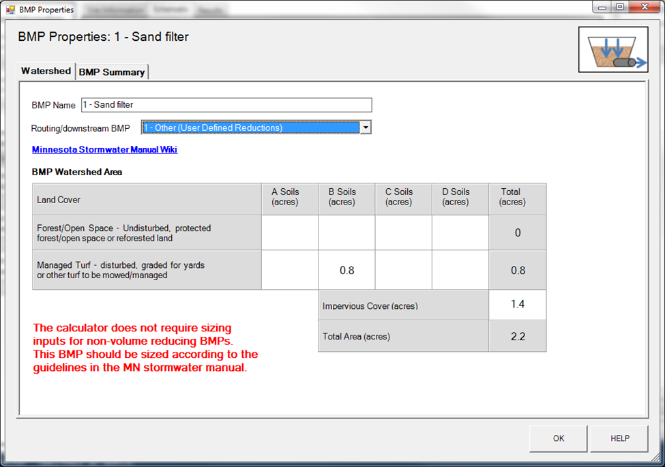665x467 pixels.
Task: Select Managed Turf C Soils cell
Action: 403,270
